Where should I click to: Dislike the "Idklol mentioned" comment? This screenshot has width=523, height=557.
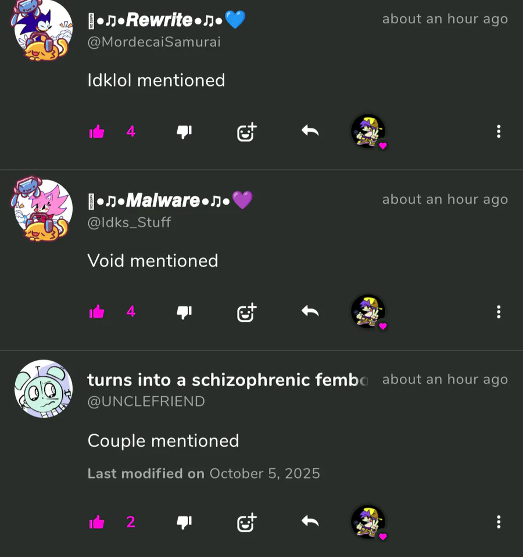184,132
